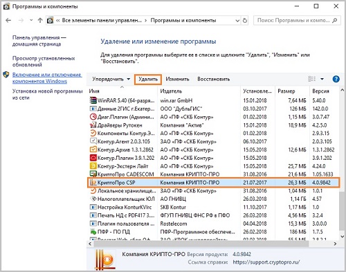This screenshot has height=272, width=346.
Task: Go up one level with the up arrow
Action: (x=40, y=21)
